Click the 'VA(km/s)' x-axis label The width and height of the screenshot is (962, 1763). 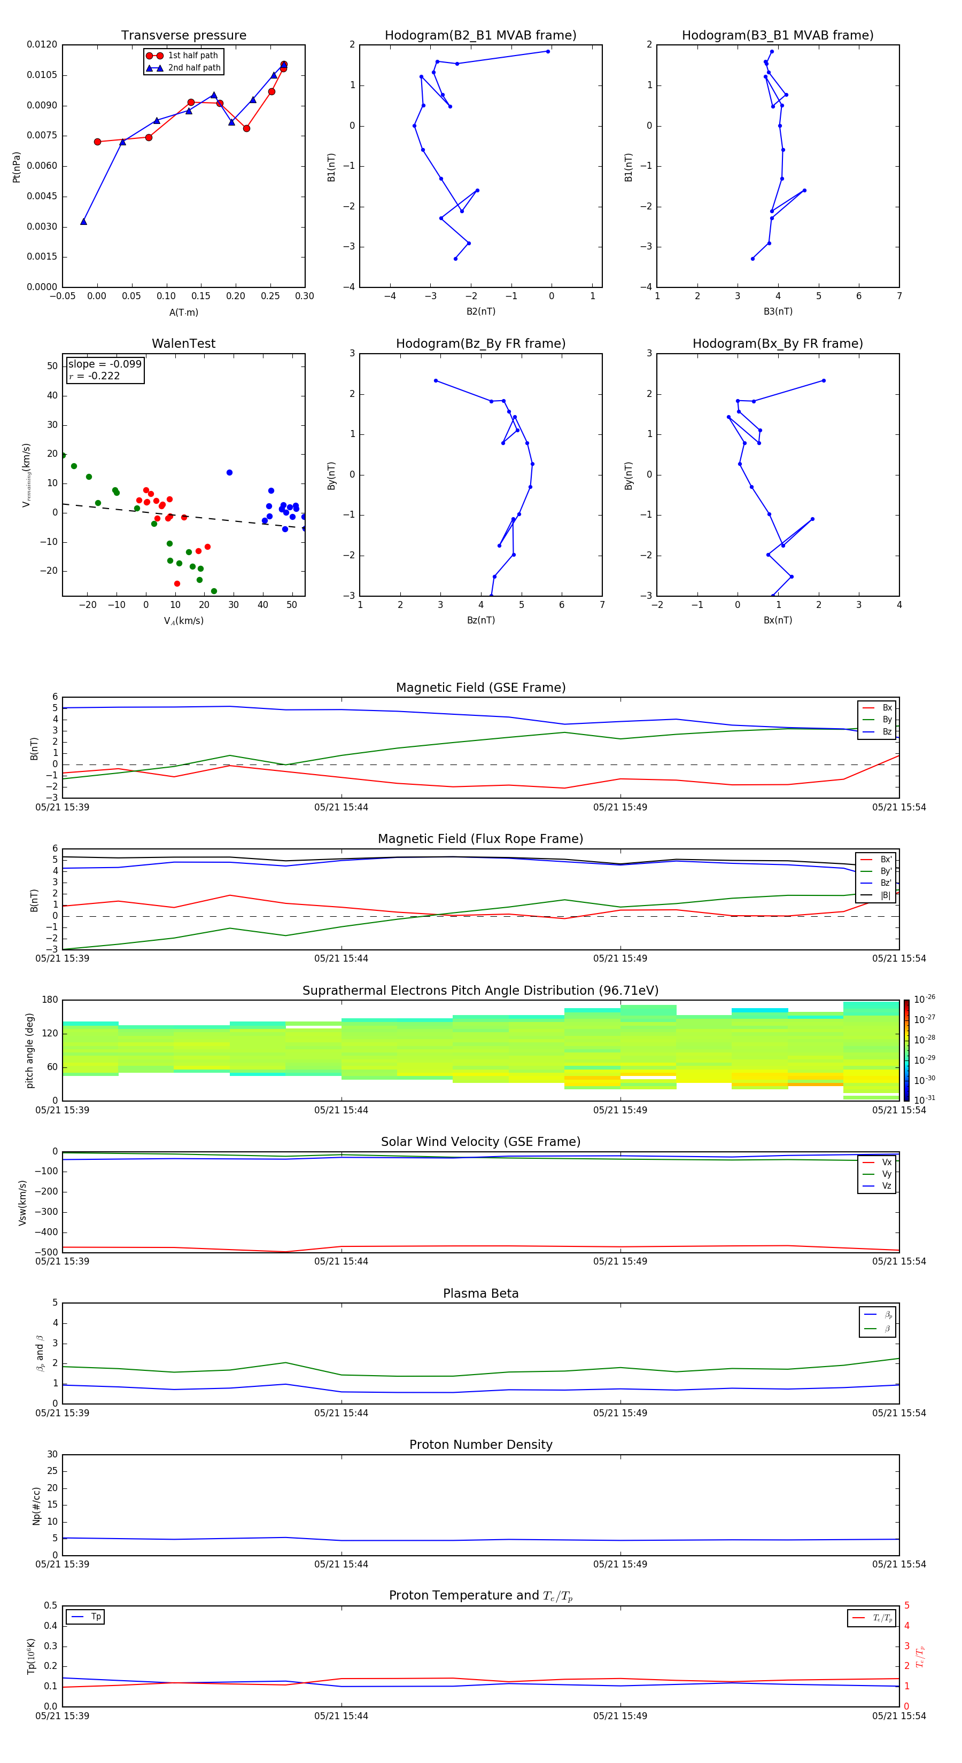[x=183, y=621]
